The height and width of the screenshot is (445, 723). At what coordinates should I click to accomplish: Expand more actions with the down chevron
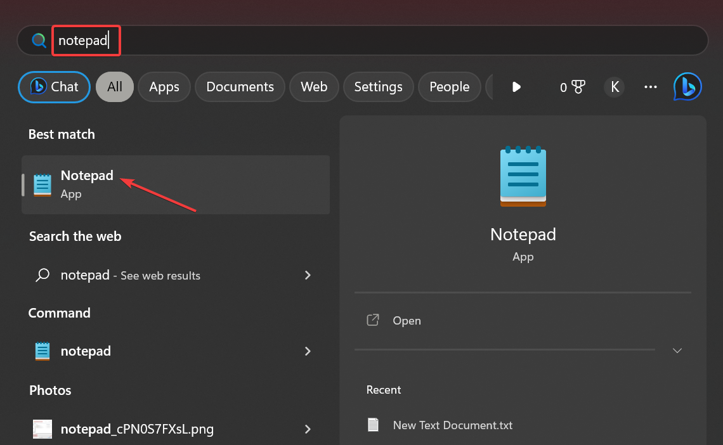pos(677,350)
